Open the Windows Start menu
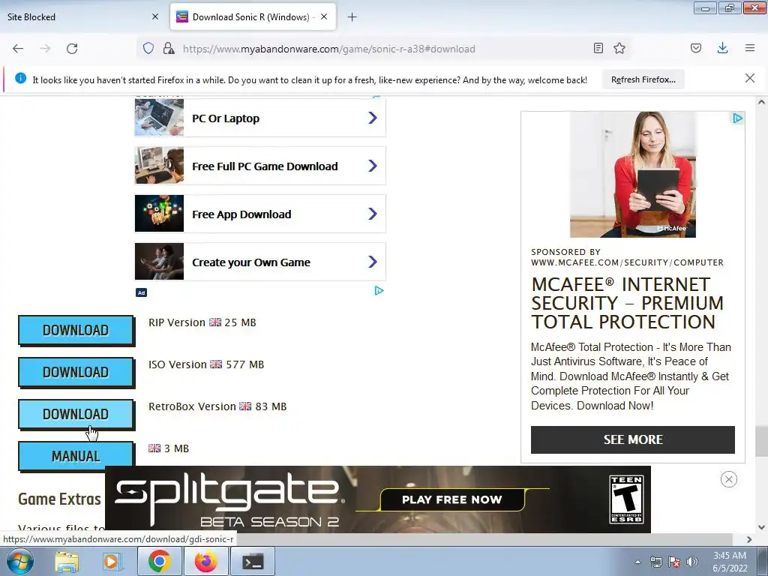768x576 pixels. (x=20, y=561)
